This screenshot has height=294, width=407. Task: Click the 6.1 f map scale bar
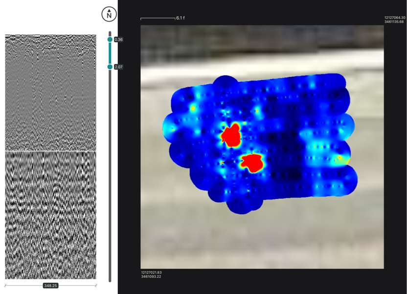(158, 19)
